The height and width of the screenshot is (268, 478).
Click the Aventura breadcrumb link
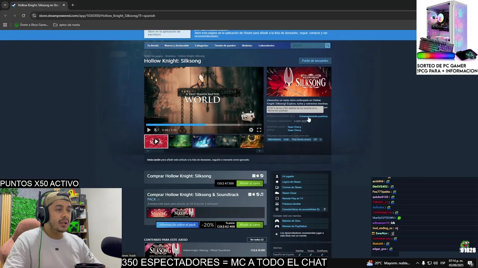click(170, 56)
